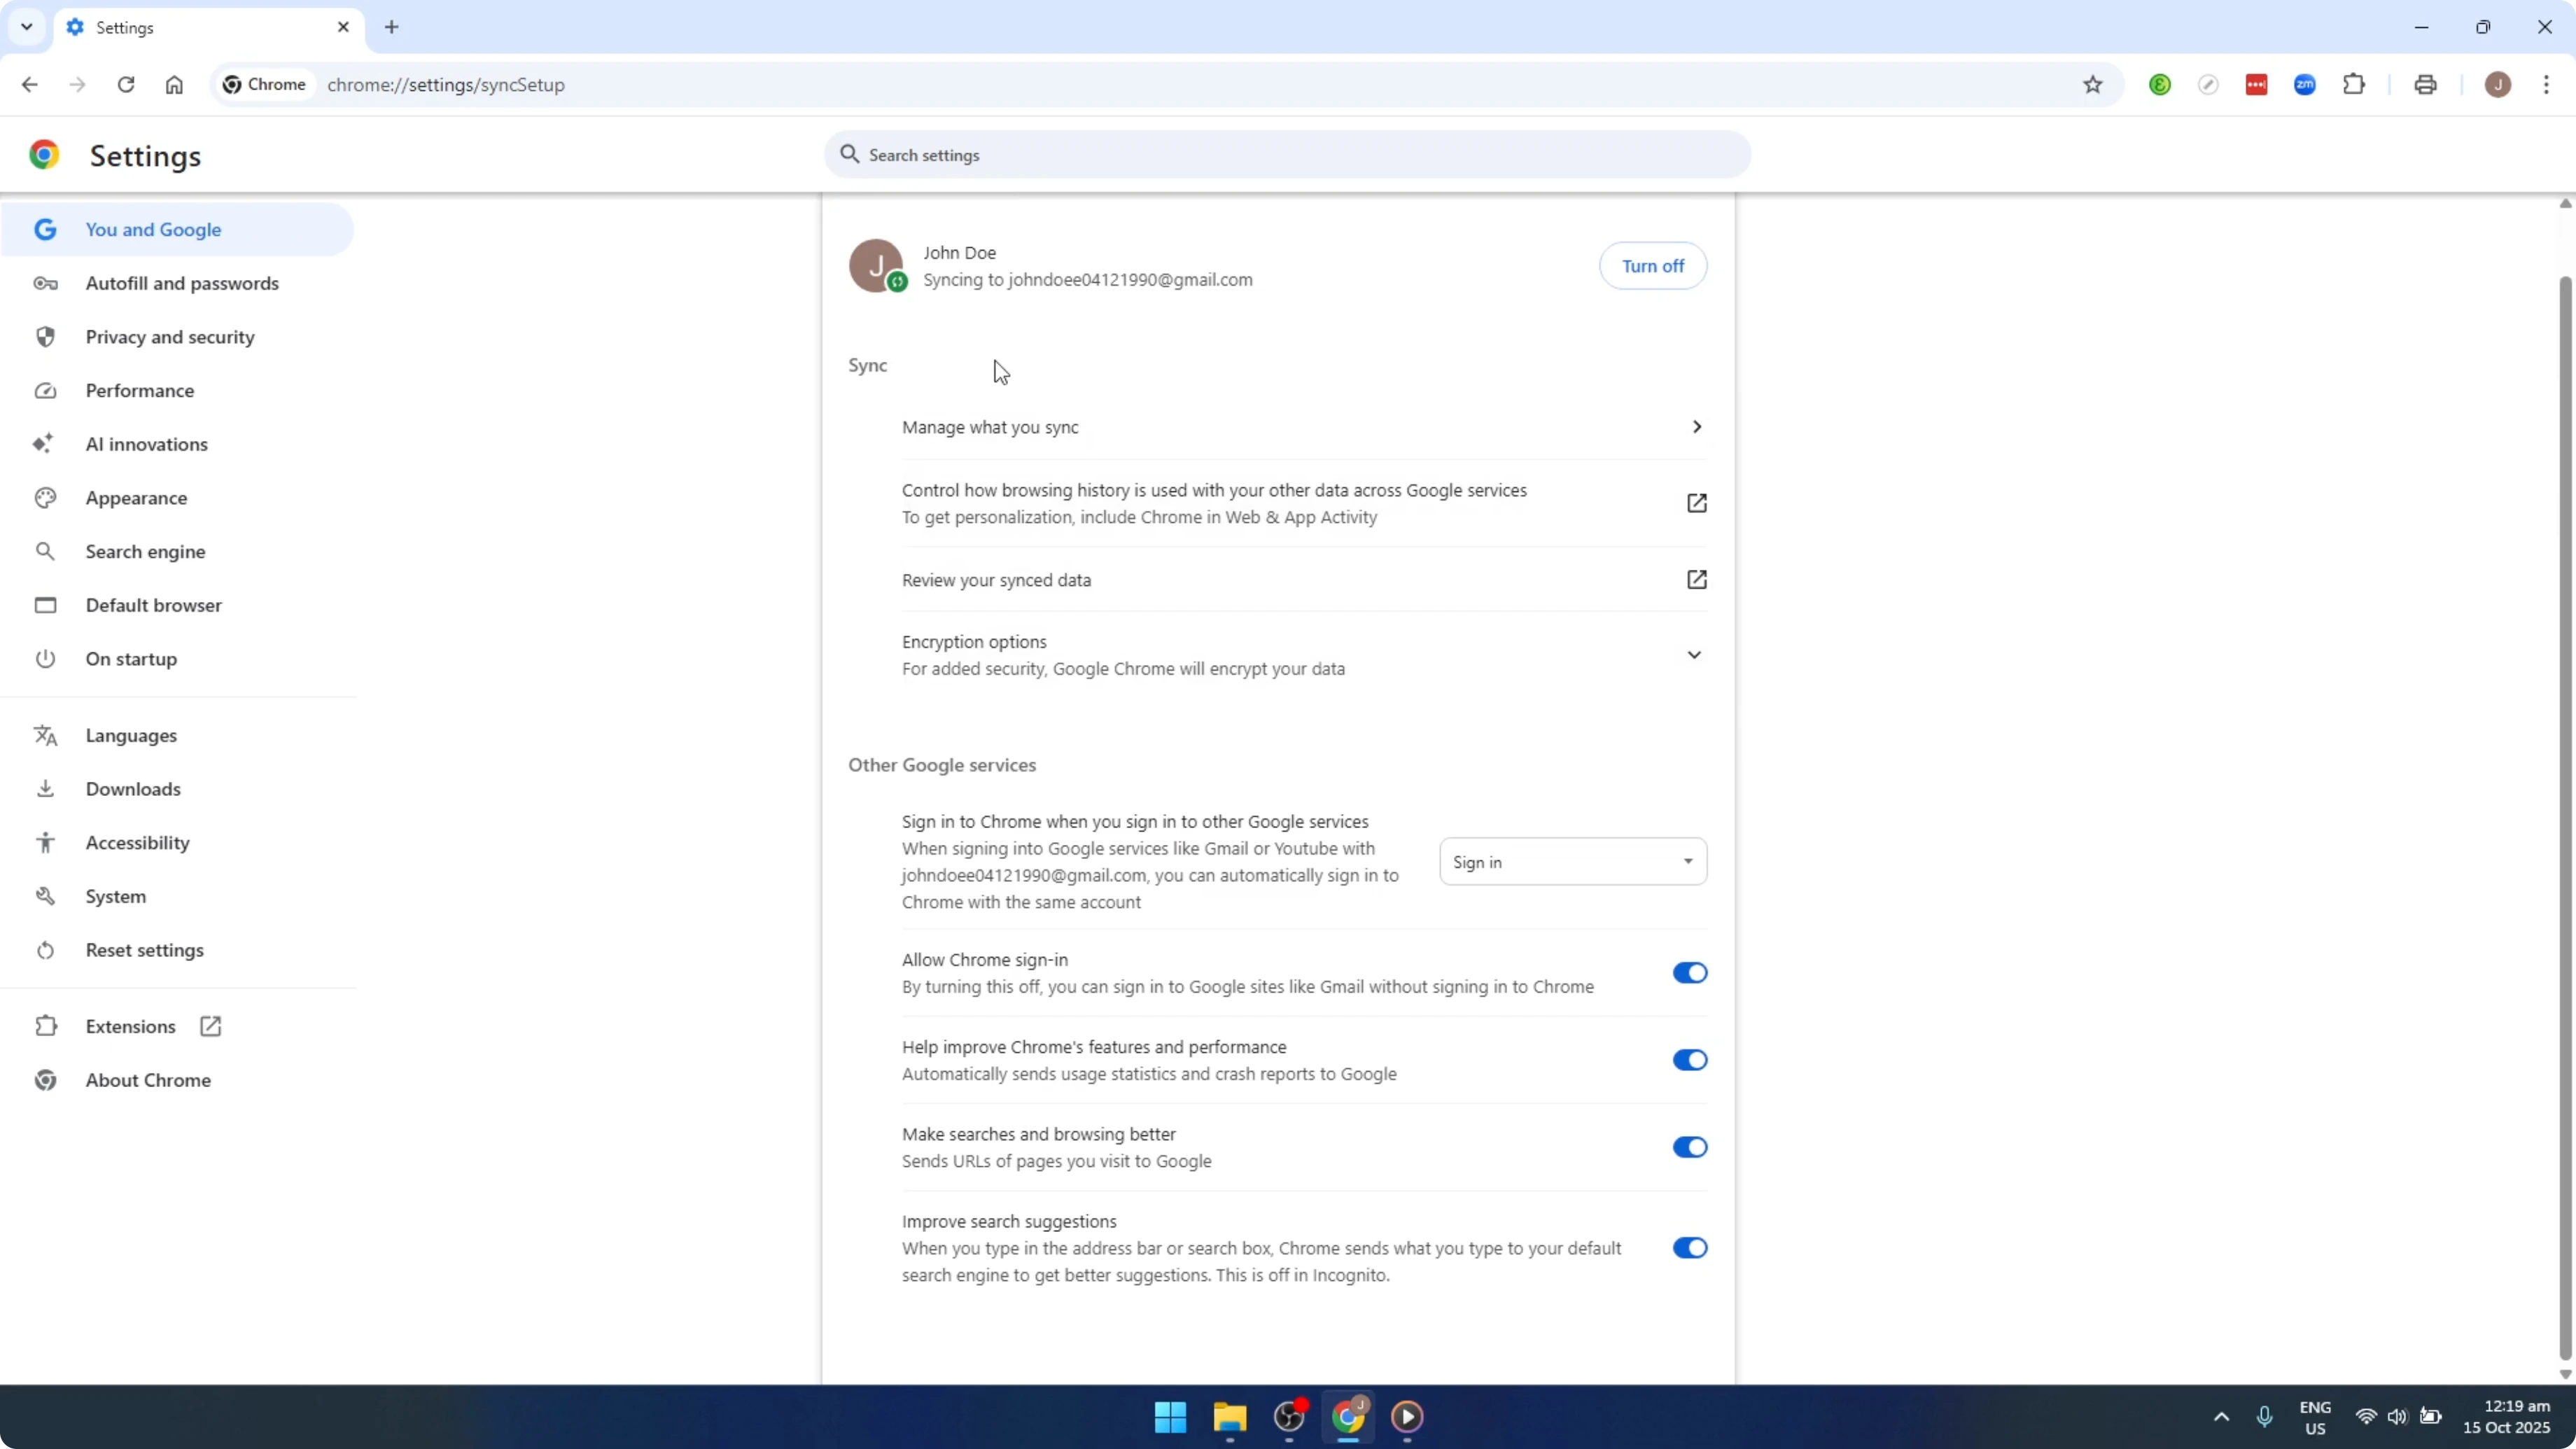Open the Extensions puzzle-piece icon

[x=2354, y=84]
